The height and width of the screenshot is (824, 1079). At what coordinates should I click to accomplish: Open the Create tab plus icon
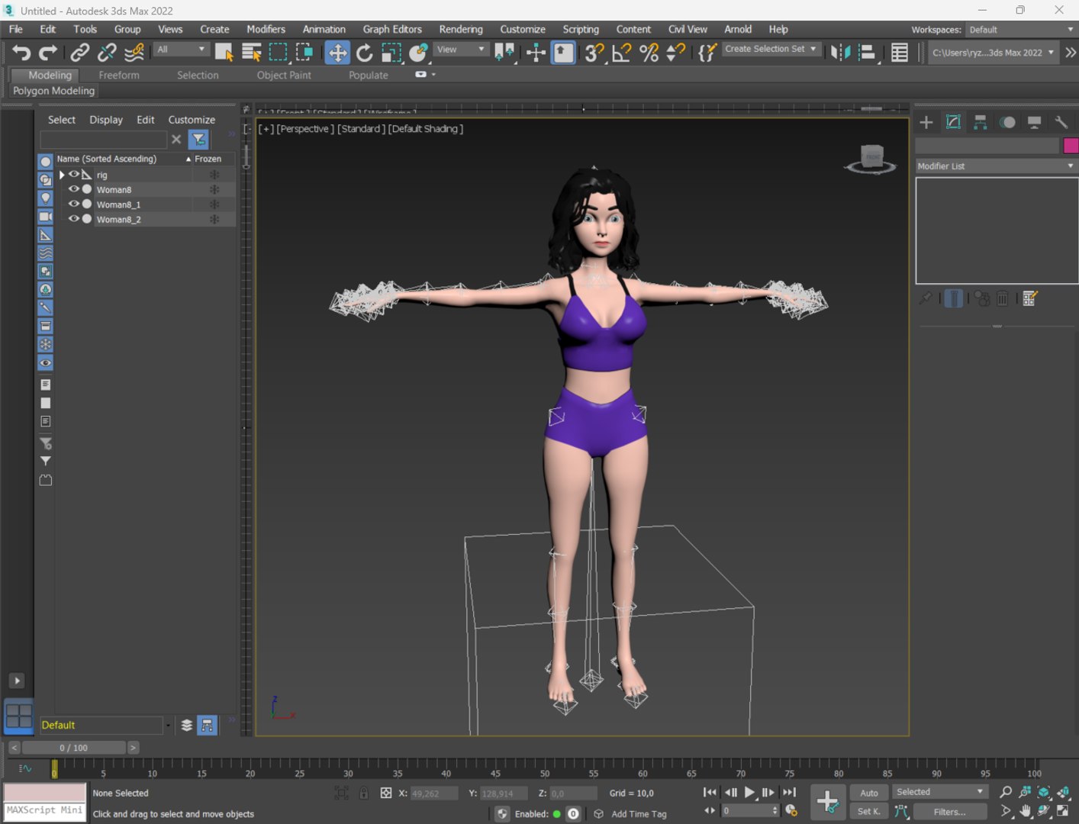pos(926,122)
